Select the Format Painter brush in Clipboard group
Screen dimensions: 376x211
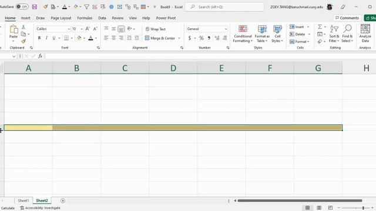(x=23, y=42)
